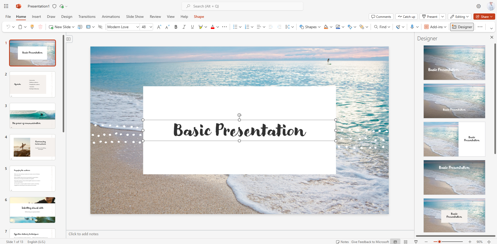Click the Paste clipboard icon

pos(20,27)
